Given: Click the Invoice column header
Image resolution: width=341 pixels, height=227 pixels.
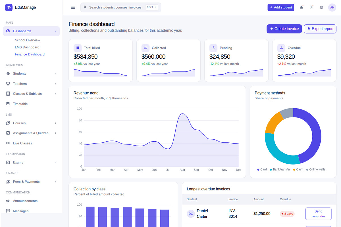Looking at the screenshot, I should point(233,199).
